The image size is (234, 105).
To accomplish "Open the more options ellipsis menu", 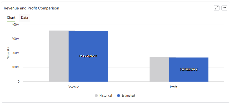I will pos(224,8).
